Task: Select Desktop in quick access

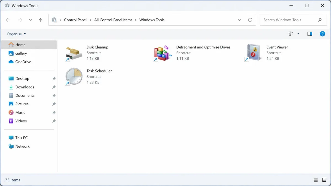Action: point(29,79)
